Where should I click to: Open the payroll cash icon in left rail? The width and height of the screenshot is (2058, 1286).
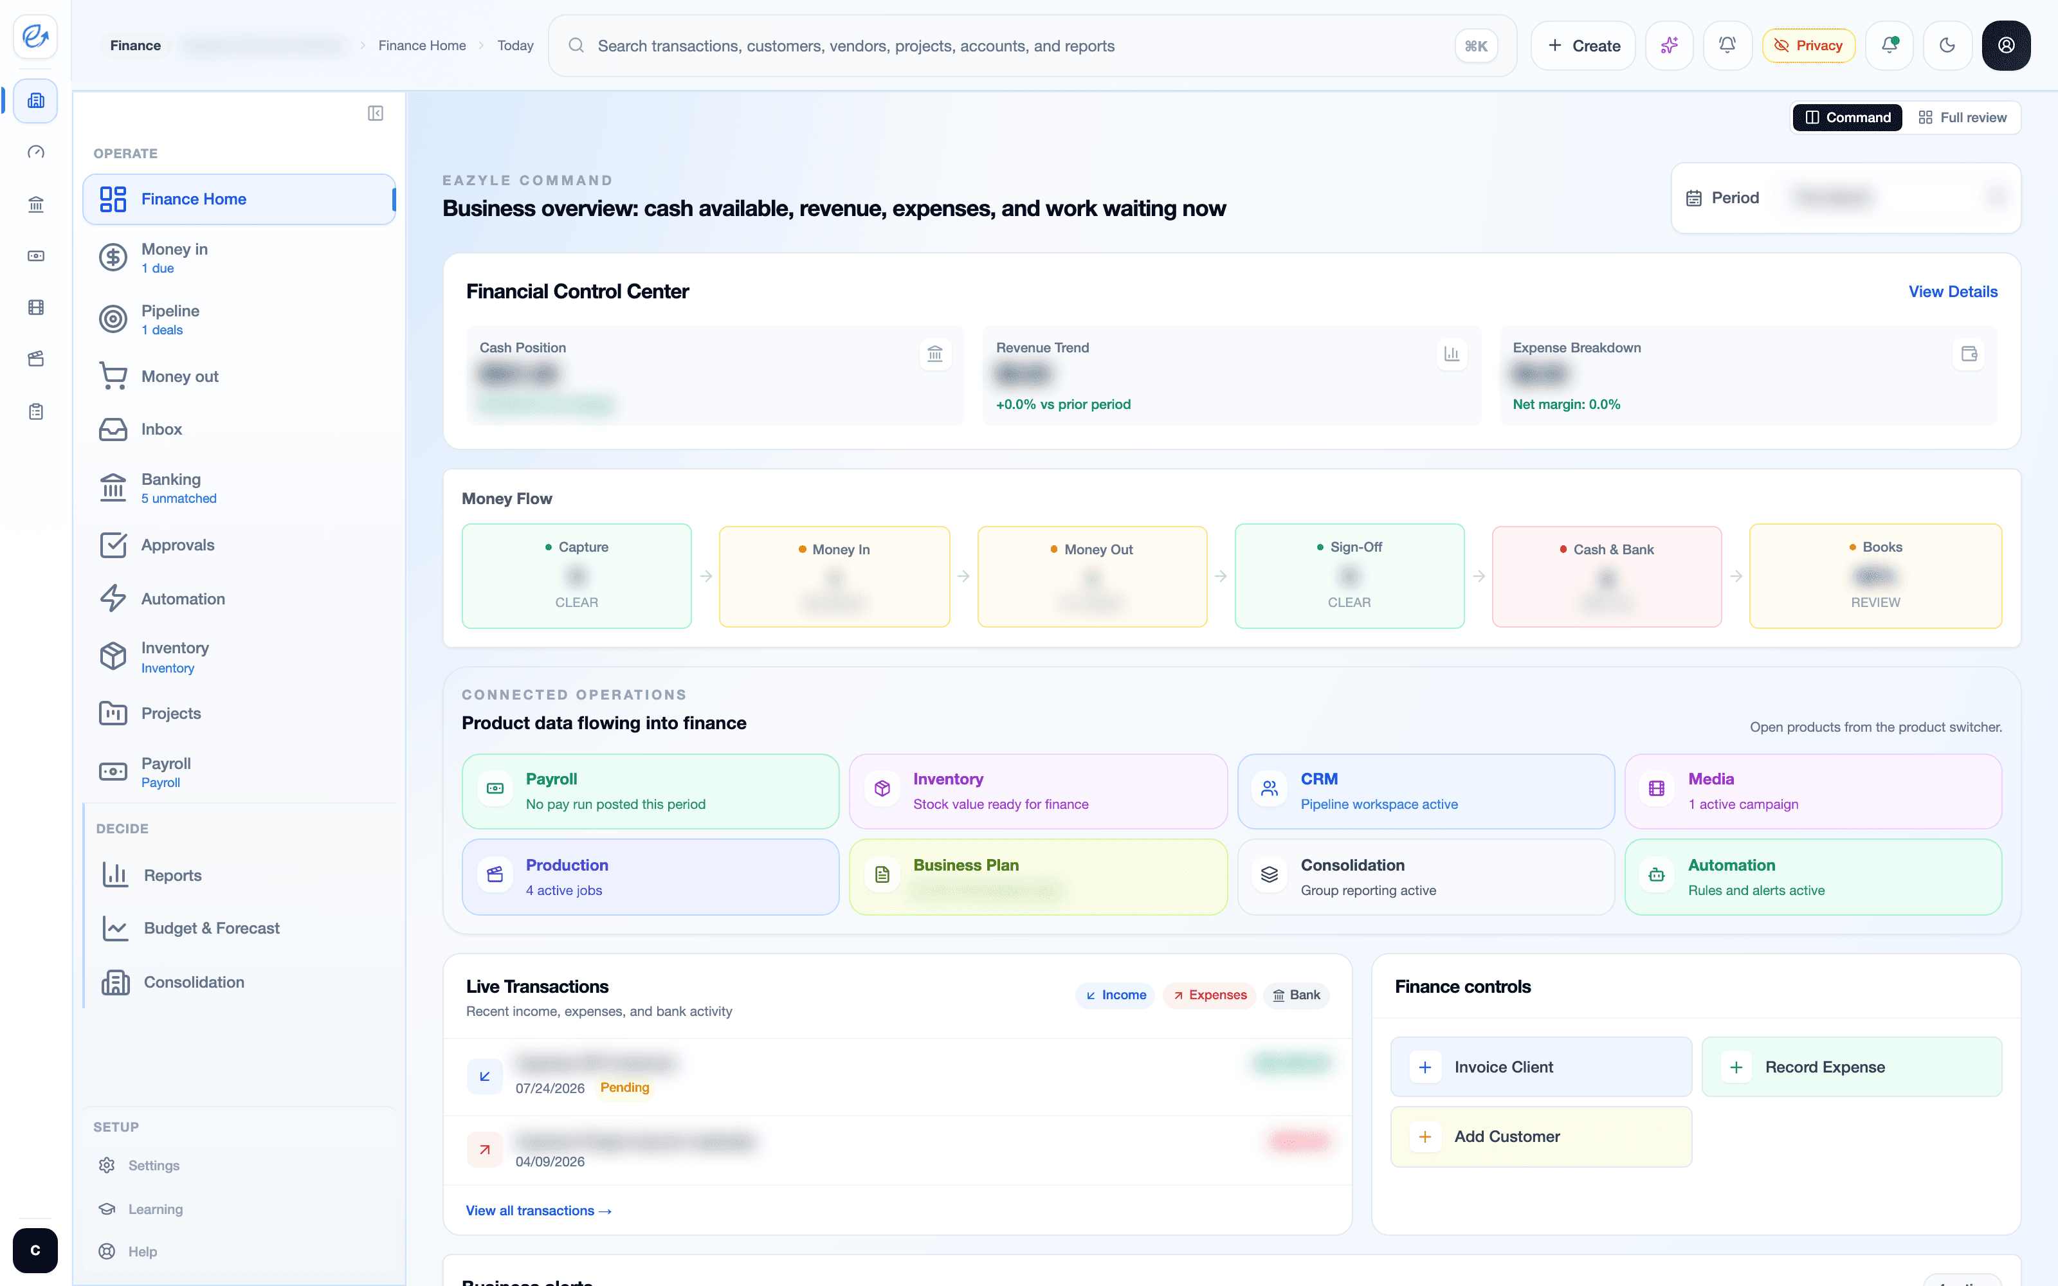tap(36, 256)
